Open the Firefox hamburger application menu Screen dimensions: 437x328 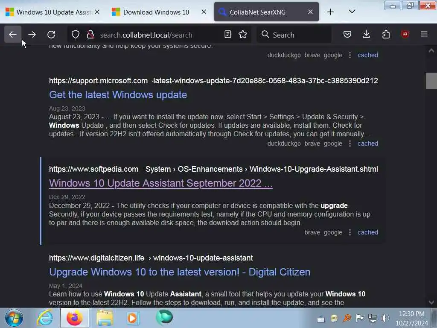tap(424, 34)
